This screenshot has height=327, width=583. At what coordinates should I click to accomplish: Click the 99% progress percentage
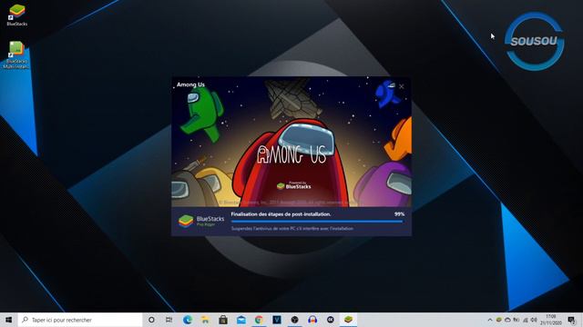[399, 214]
